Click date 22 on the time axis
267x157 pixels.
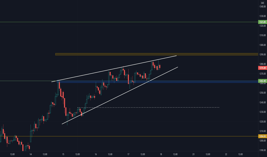[226, 154]
